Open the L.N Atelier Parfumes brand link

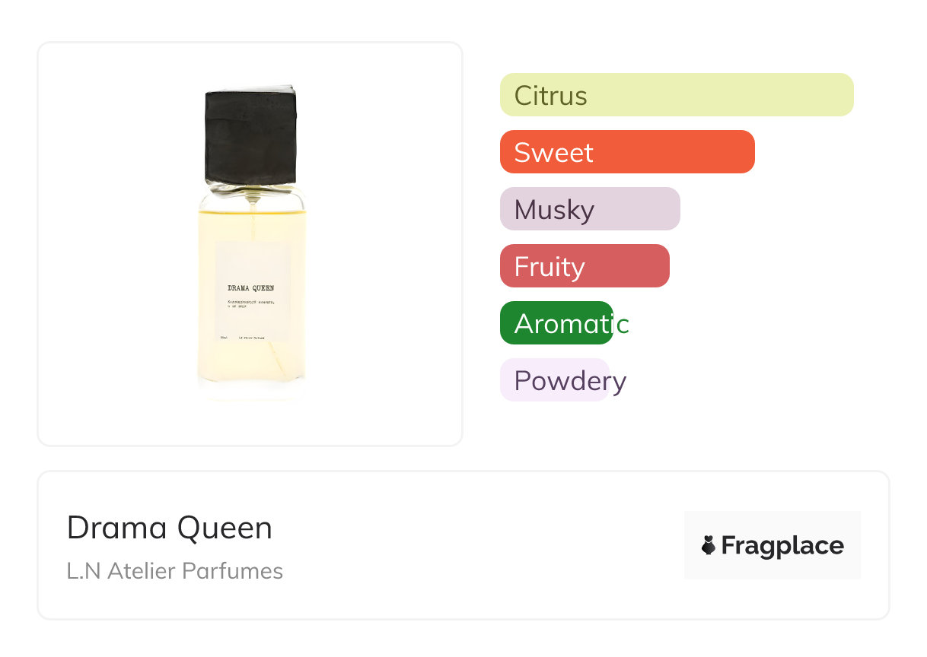[174, 571]
